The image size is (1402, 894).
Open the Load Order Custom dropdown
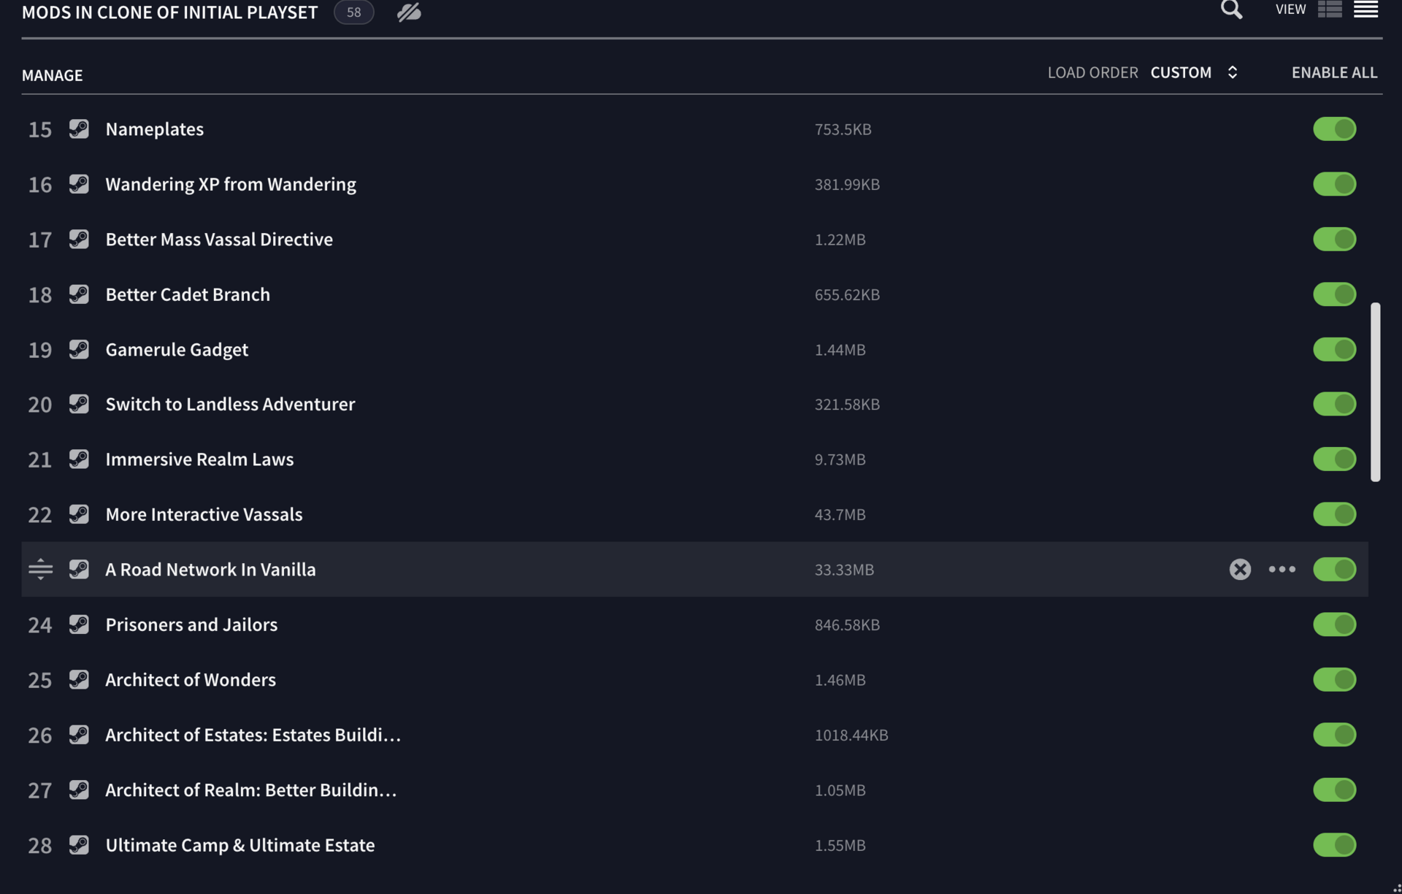[1194, 72]
